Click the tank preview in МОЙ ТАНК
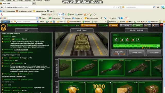Screen dimensions: 165x93 tap(82, 44)
